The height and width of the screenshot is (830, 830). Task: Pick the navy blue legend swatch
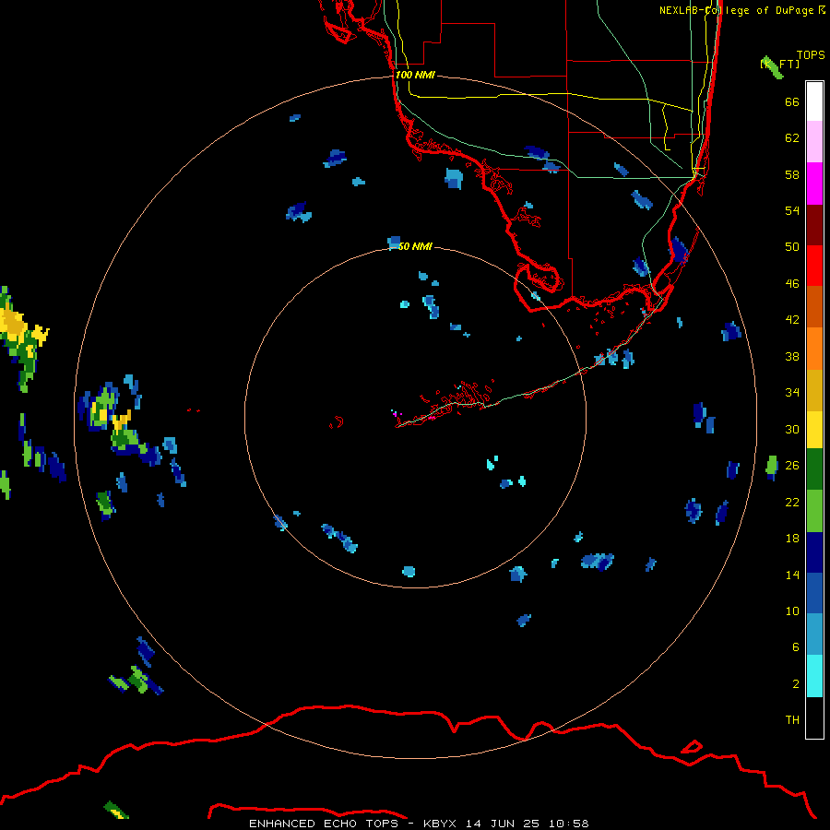[814, 552]
